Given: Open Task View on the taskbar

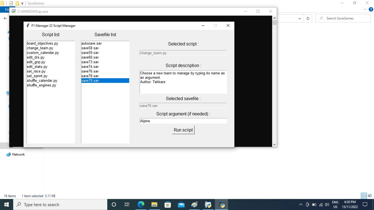Looking at the screenshot, I should (127, 204).
